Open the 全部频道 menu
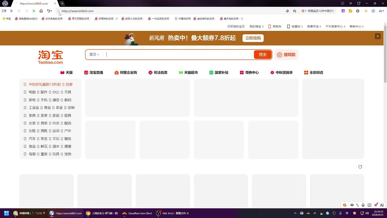 (314, 73)
